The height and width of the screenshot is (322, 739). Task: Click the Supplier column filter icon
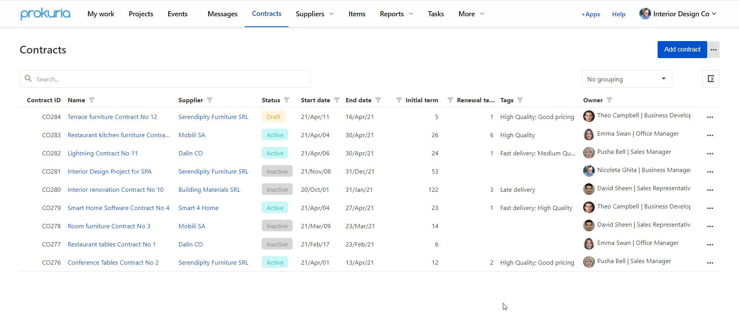coord(209,100)
